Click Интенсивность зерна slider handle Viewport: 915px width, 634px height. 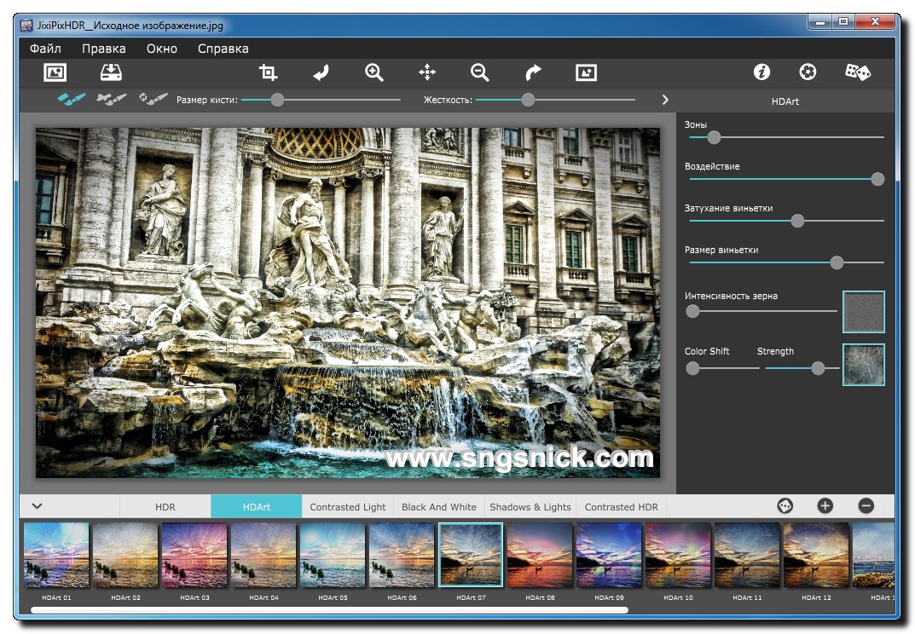pos(692,311)
